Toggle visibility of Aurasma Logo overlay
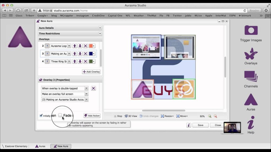 [47, 46]
